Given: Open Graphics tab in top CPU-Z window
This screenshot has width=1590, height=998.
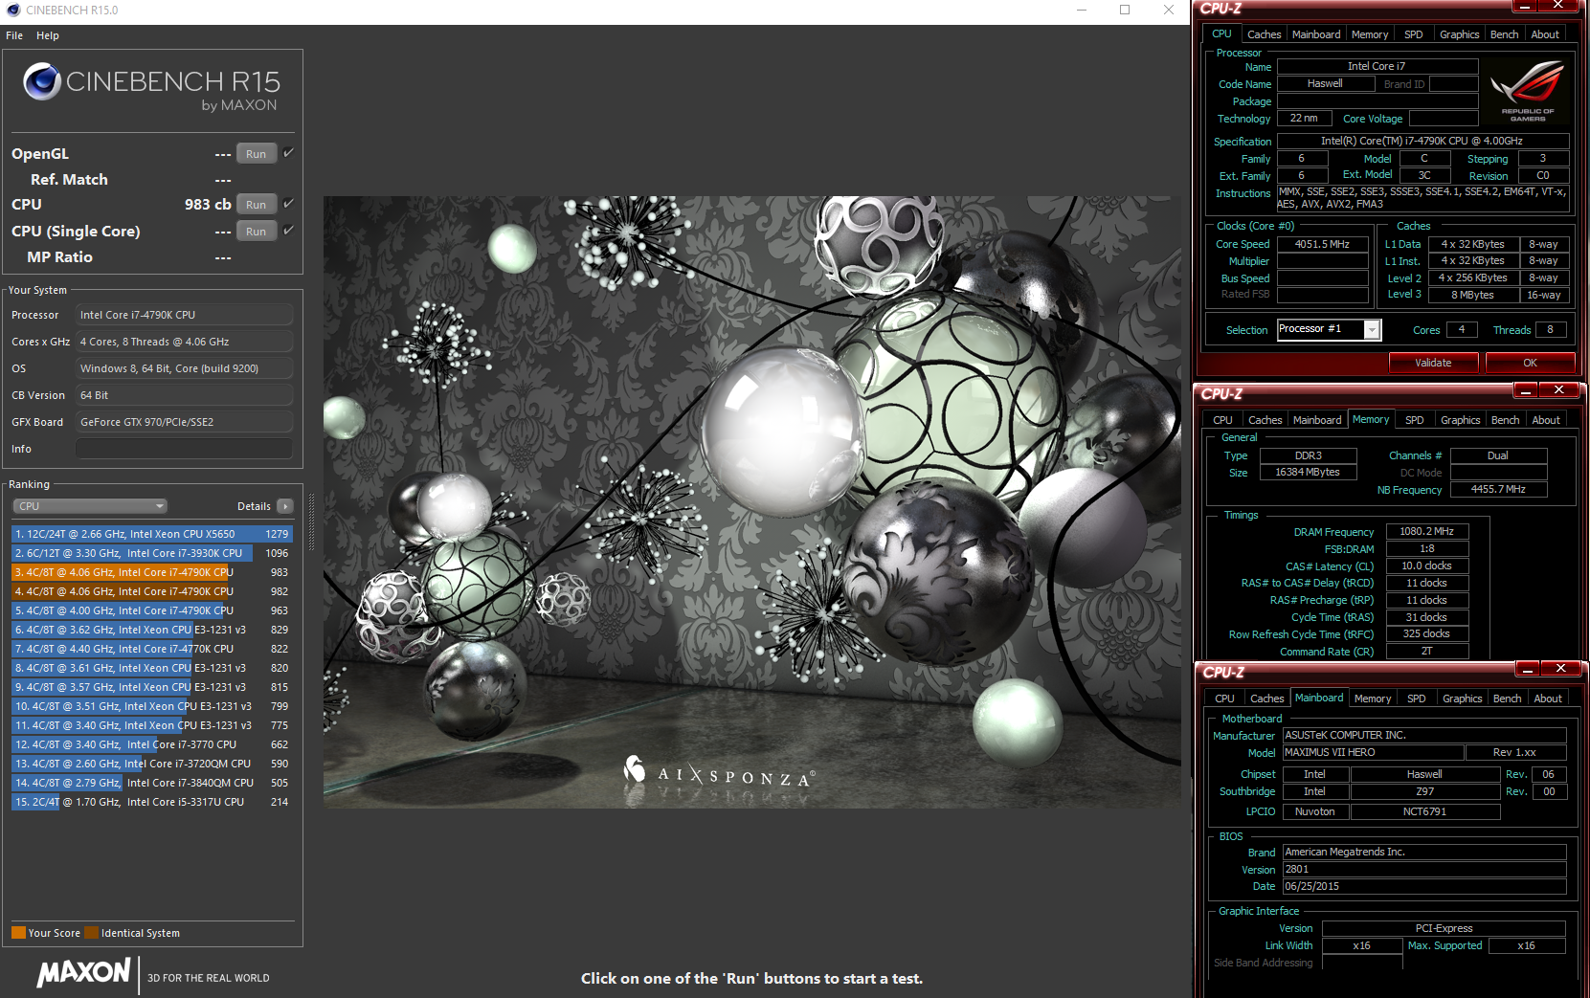Looking at the screenshot, I should (x=1460, y=34).
